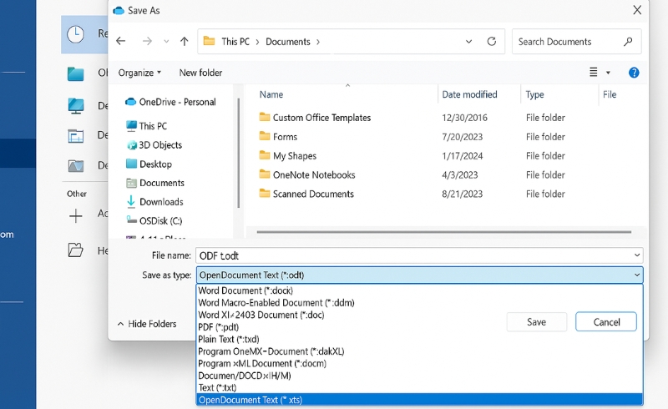The image size is (668, 409).
Task: Sort files by Date modified column
Action: (470, 95)
